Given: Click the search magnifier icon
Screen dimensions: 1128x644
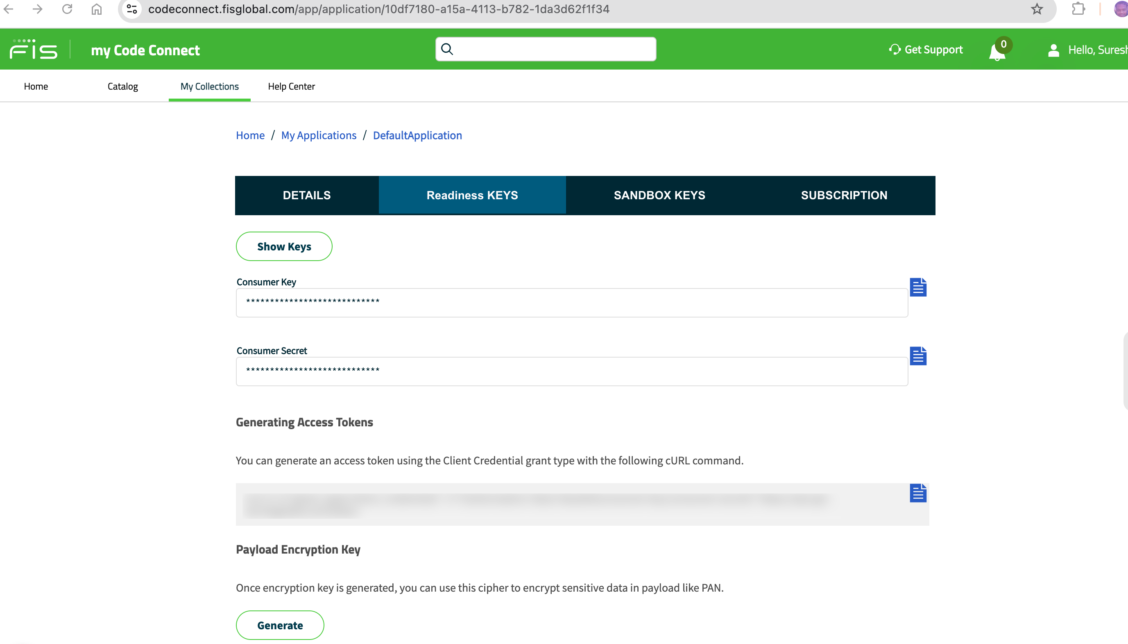Looking at the screenshot, I should coord(447,49).
